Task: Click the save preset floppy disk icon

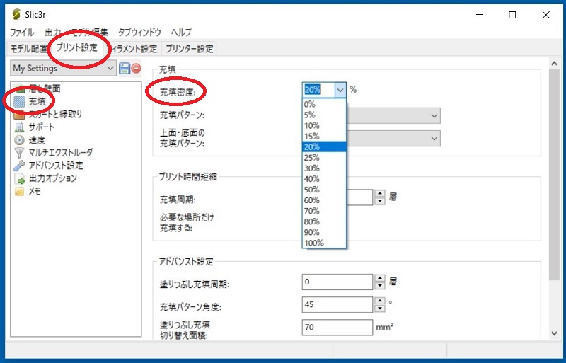Action: [x=125, y=68]
